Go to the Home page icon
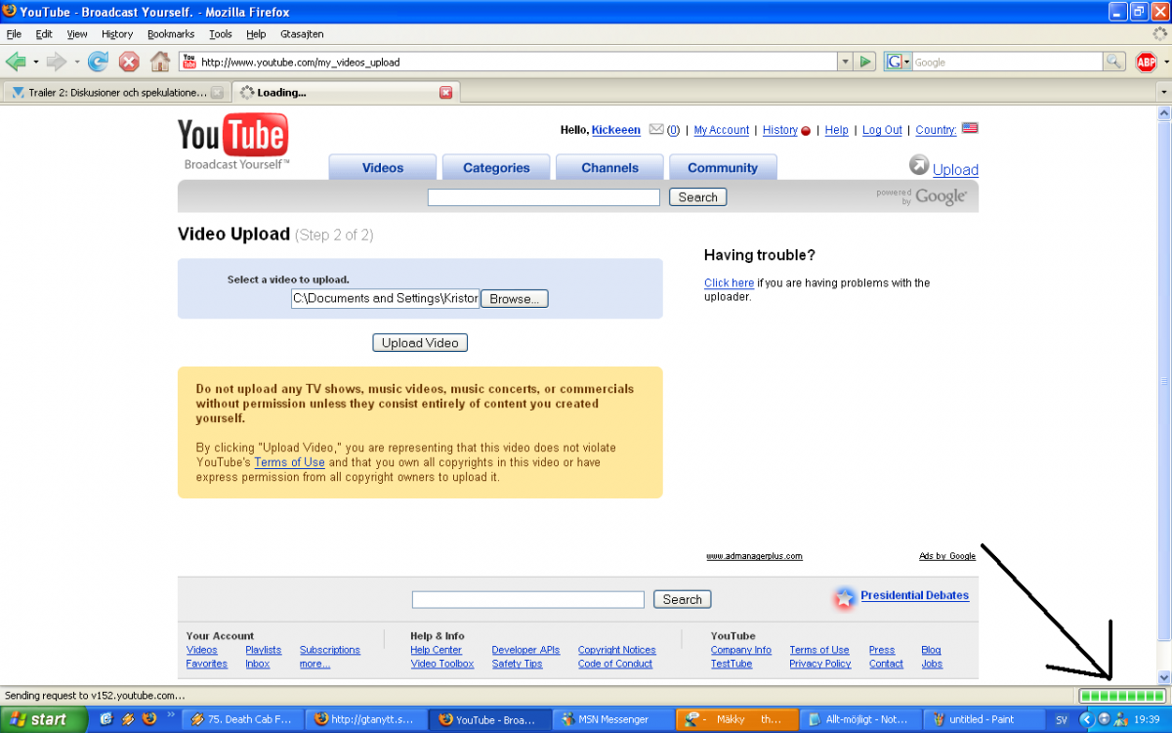This screenshot has width=1172, height=733. pyautogui.click(x=160, y=62)
